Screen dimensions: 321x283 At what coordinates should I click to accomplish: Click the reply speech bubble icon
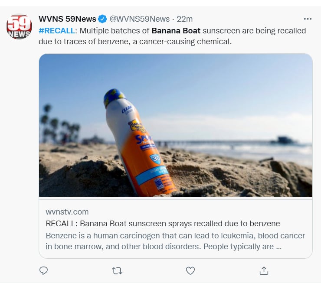point(43,270)
